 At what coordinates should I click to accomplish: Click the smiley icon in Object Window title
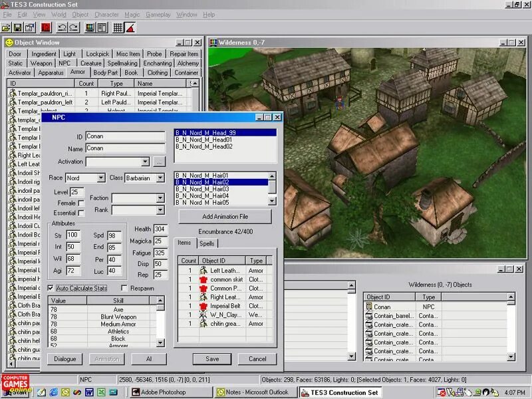coord(9,43)
